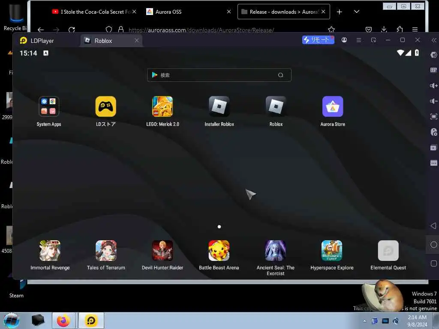The height and width of the screenshot is (329, 439).
Task: Click the Firefox address bar URL
Action: pyautogui.click(x=201, y=30)
